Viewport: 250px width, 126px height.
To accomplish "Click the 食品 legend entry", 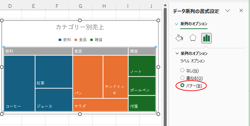I will coord(80,40).
